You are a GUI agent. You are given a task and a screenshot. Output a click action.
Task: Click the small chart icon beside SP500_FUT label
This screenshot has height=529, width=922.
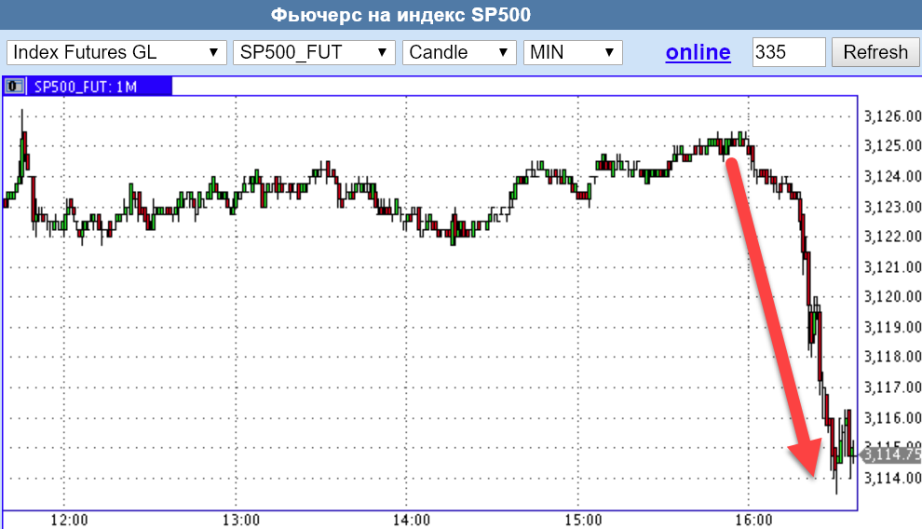tap(14, 87)
